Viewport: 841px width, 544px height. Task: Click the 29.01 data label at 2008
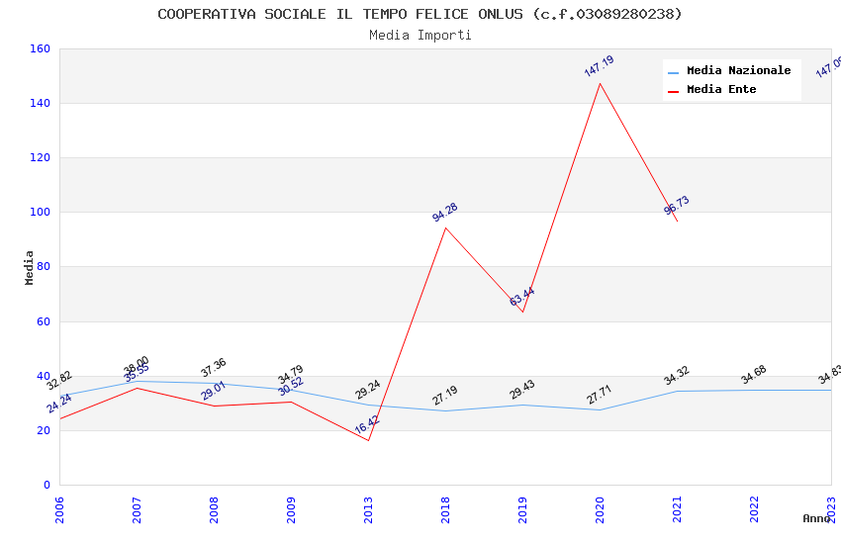point(214,391)
